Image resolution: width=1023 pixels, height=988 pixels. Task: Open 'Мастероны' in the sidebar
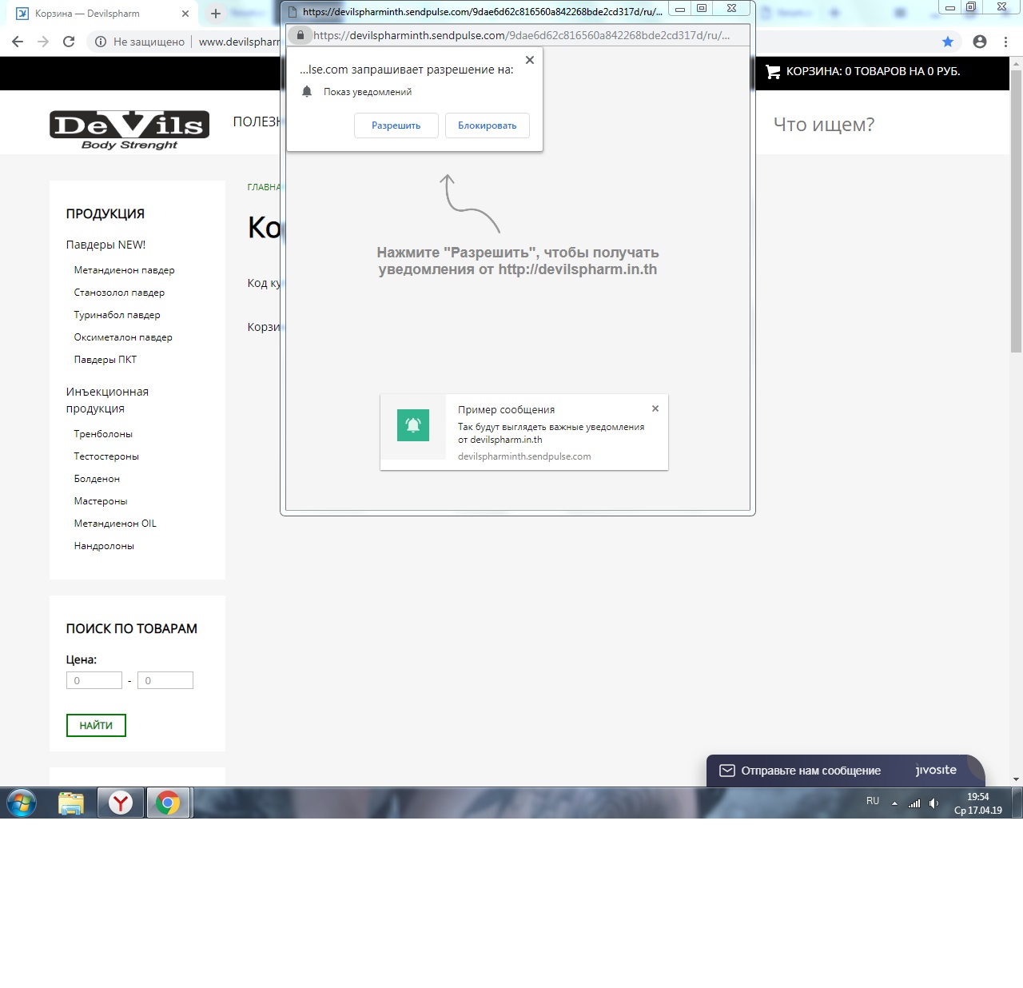101,501
